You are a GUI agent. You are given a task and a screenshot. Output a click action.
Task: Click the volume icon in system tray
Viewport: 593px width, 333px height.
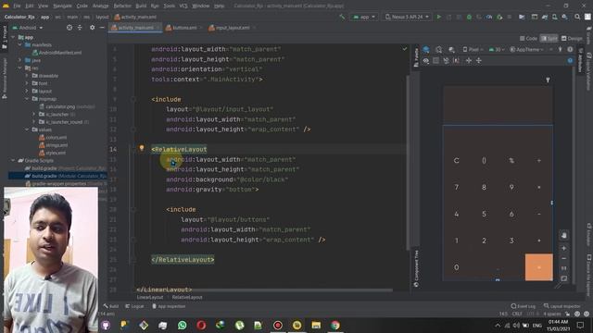(x=517, y=325)
